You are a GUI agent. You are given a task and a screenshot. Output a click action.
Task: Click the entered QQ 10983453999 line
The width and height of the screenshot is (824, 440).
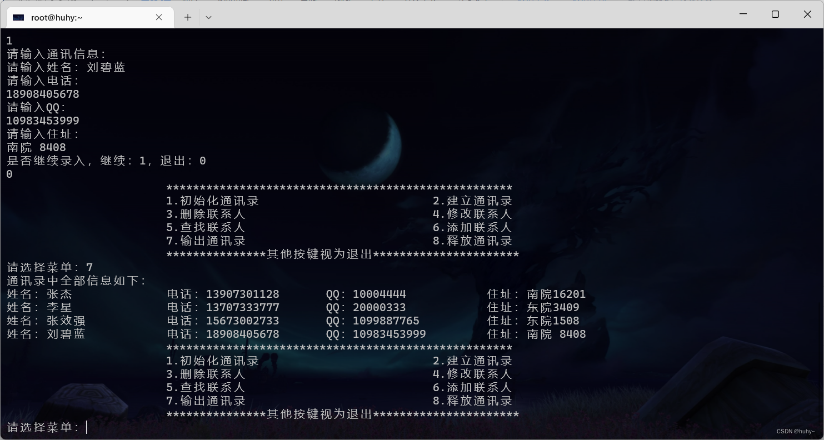click(x=43, y=121)
